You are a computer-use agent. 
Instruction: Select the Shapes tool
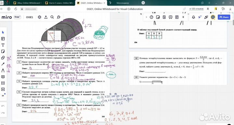tap(3, 58)
